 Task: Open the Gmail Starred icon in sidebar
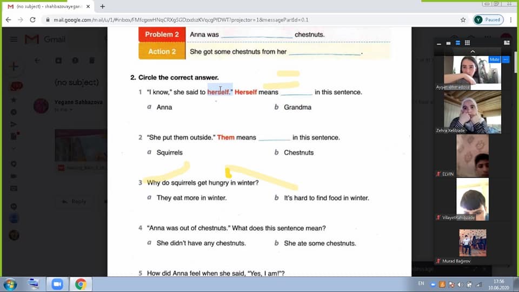[x=14, y=99]
